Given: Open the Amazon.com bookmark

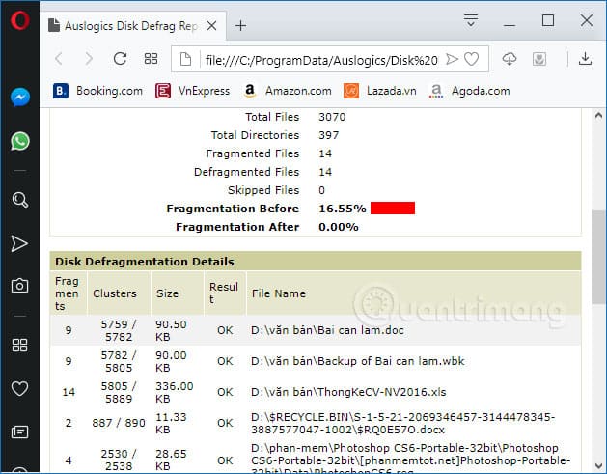Looking at the screenshot, I should pos(288,91).
